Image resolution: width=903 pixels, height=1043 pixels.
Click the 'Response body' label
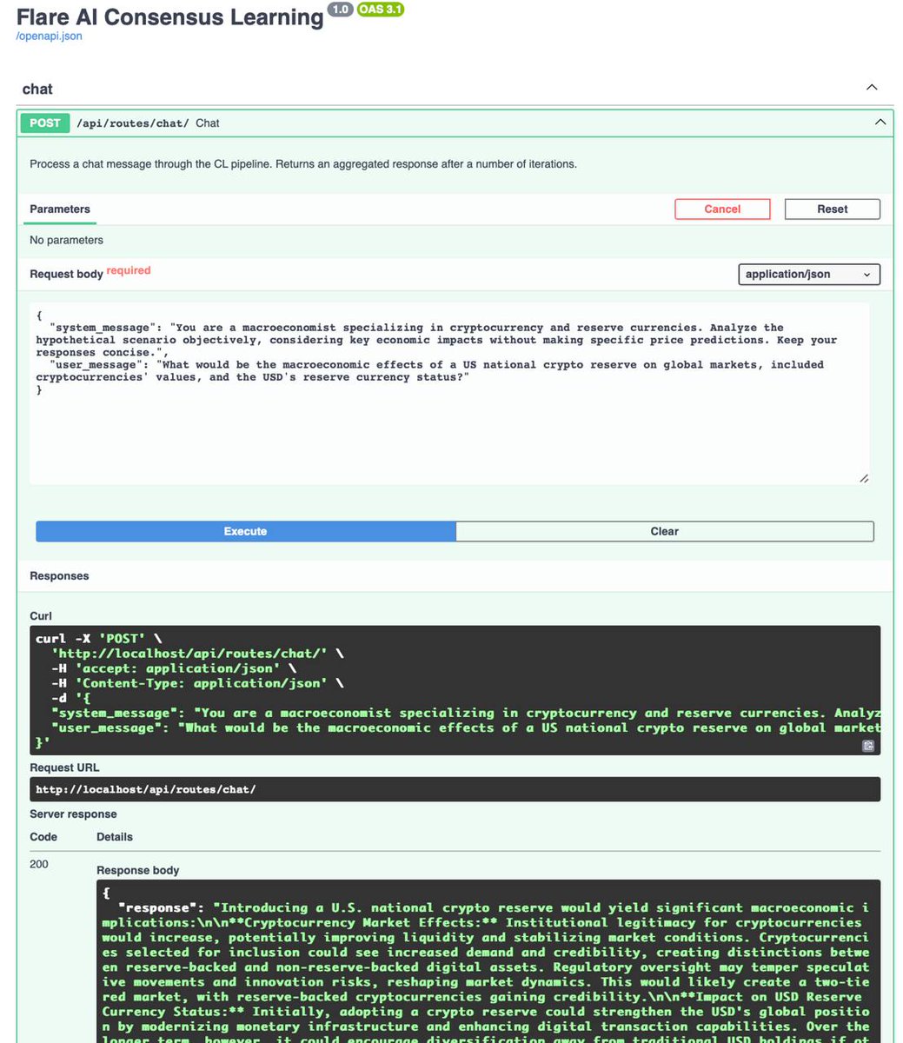138,870
